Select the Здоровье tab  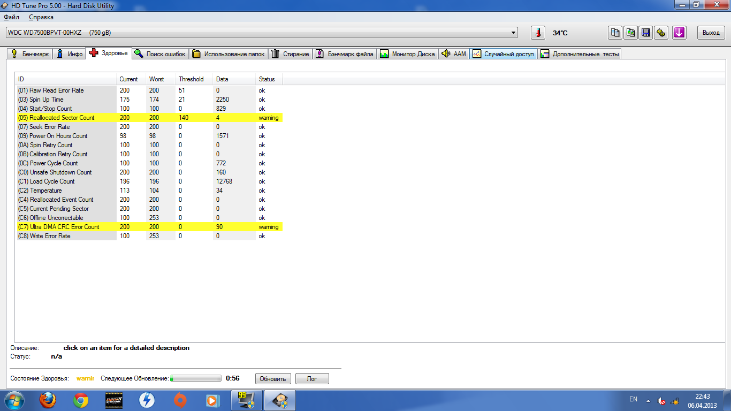[109, 53]
